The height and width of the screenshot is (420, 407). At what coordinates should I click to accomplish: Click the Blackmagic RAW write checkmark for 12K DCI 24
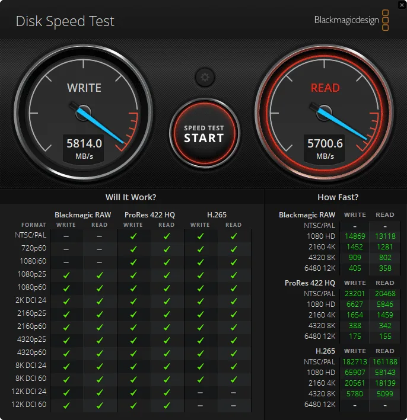[x=66, y=392]
